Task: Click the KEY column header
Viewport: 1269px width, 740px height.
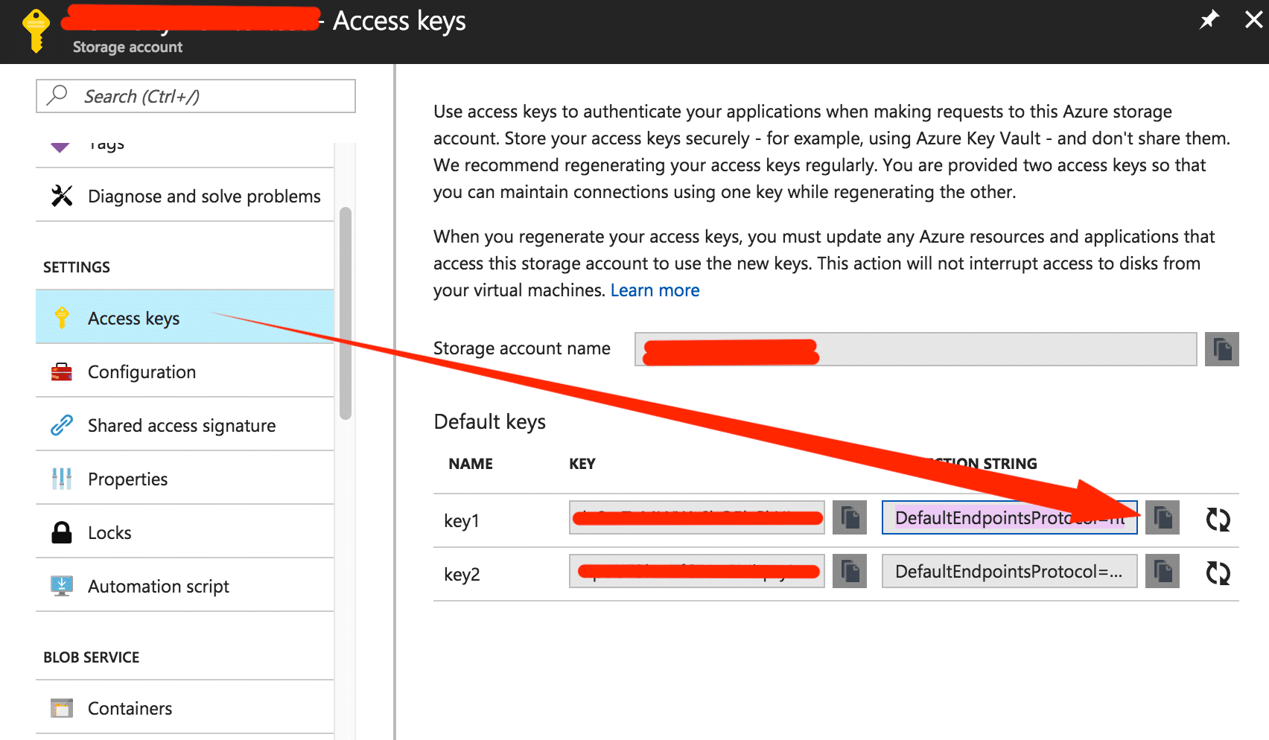Action: (582, 464)
